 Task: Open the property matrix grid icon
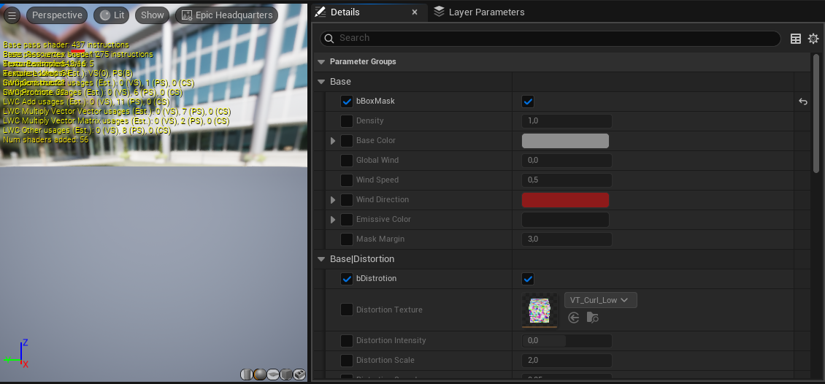coord(796,39)
